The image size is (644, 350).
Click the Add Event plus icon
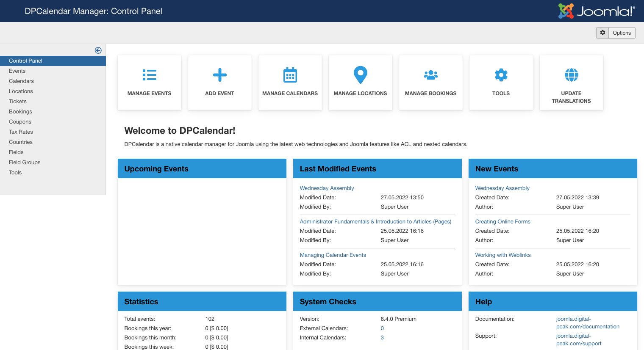tap(219, 75)
